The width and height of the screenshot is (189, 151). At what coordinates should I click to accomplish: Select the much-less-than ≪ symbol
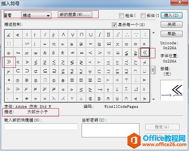point(145,53)
